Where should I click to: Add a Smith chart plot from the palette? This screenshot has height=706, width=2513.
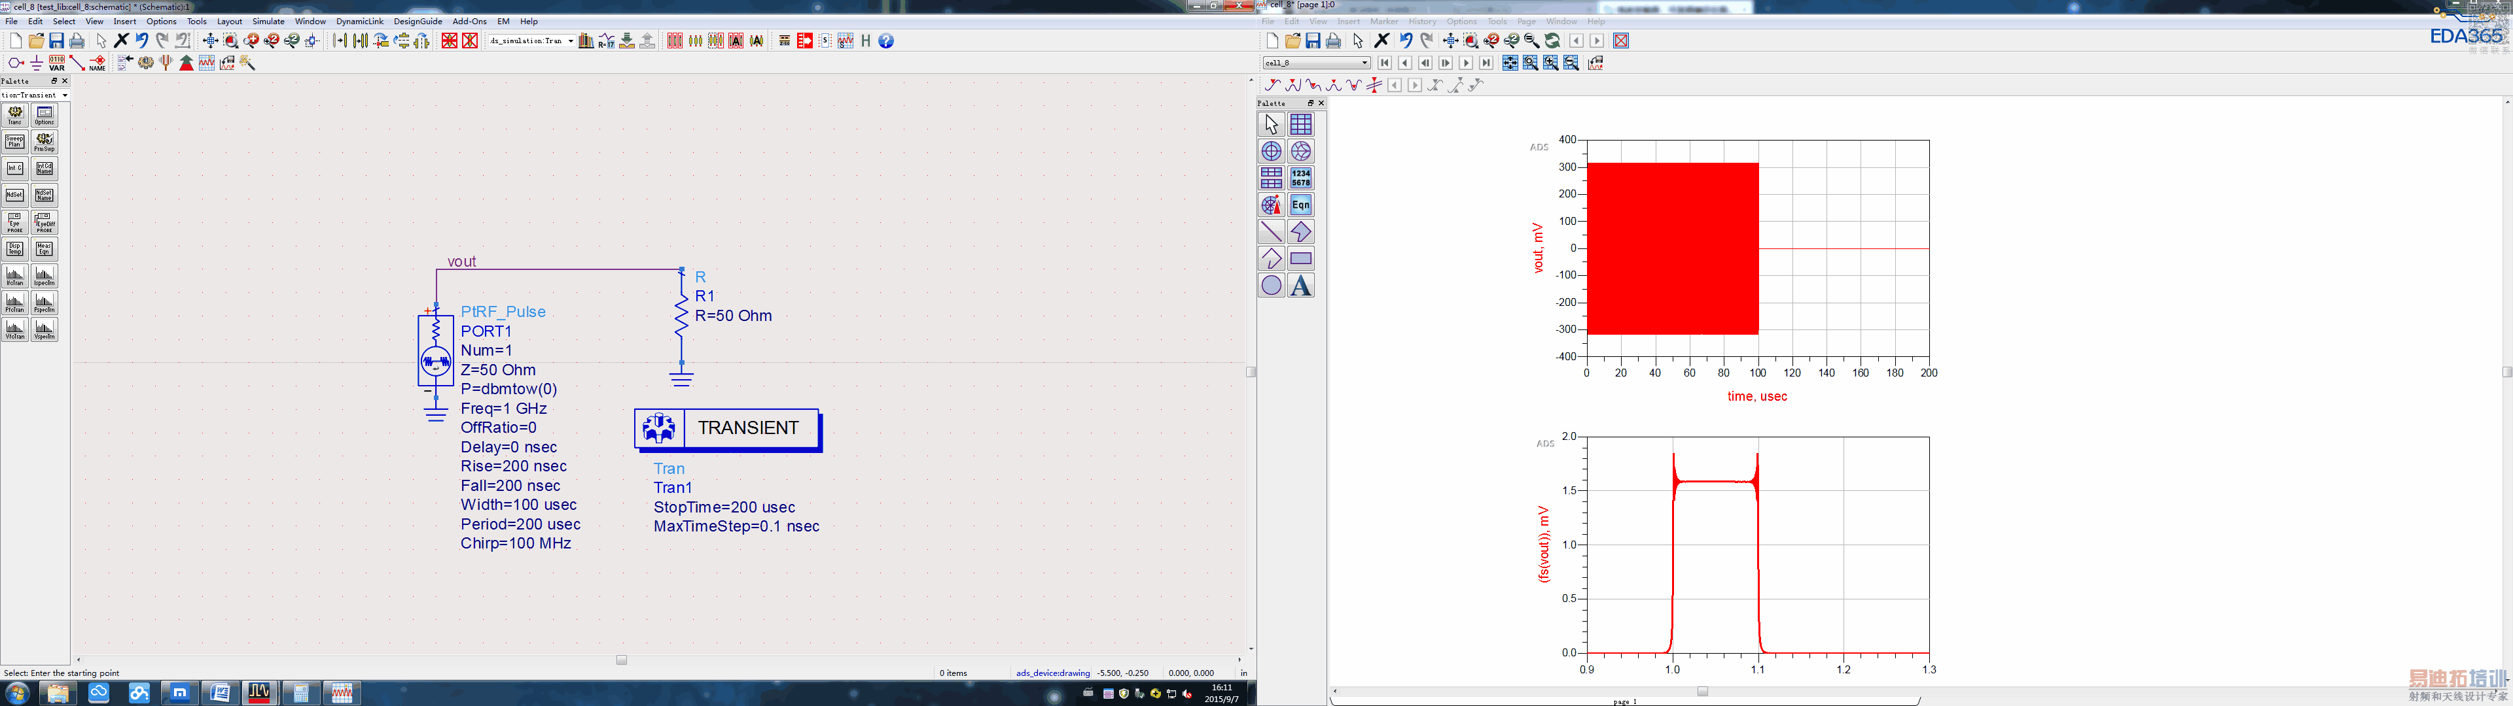coord(1300,151)
